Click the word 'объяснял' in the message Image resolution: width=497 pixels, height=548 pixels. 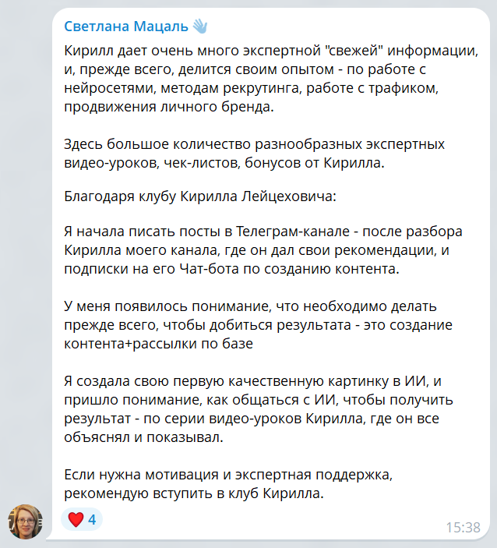[x=97, y=437]
